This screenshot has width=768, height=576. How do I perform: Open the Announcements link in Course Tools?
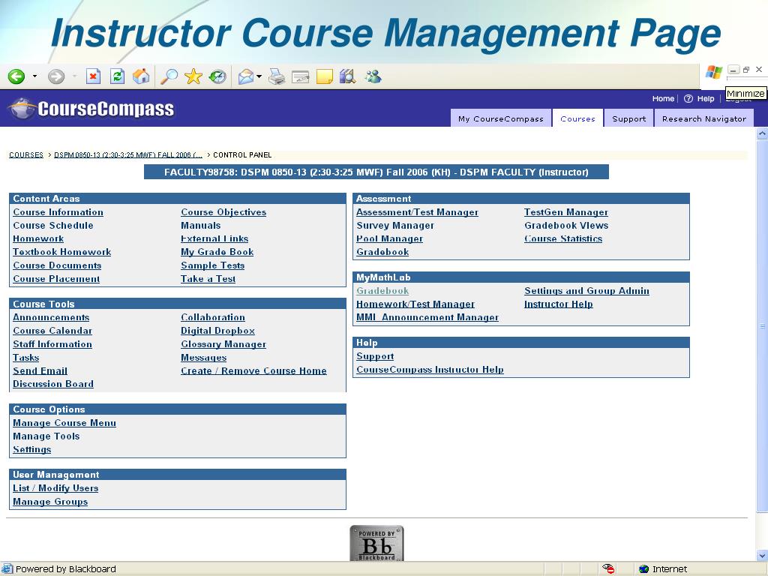click(x=51, y=317)
